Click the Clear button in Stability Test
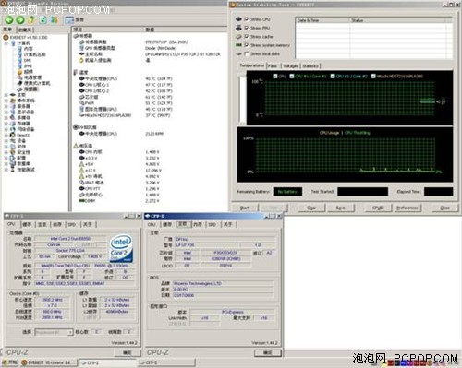 311,208
